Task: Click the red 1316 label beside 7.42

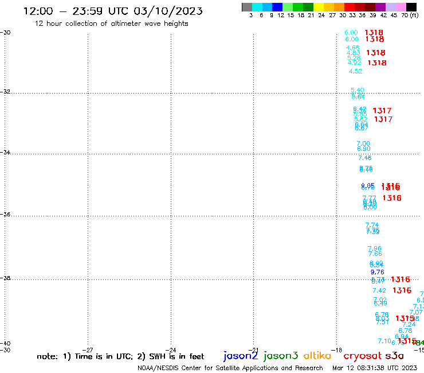Action: (x=402, y=290)
